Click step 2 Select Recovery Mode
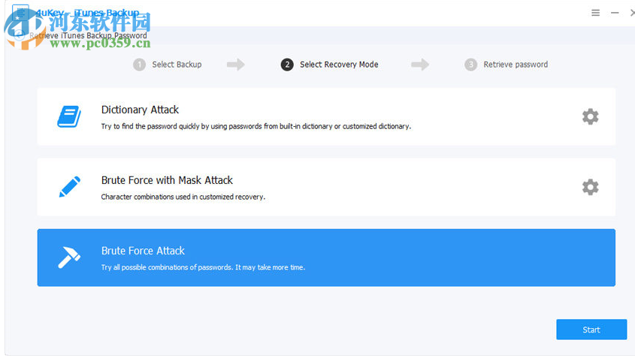 point(330,65)
